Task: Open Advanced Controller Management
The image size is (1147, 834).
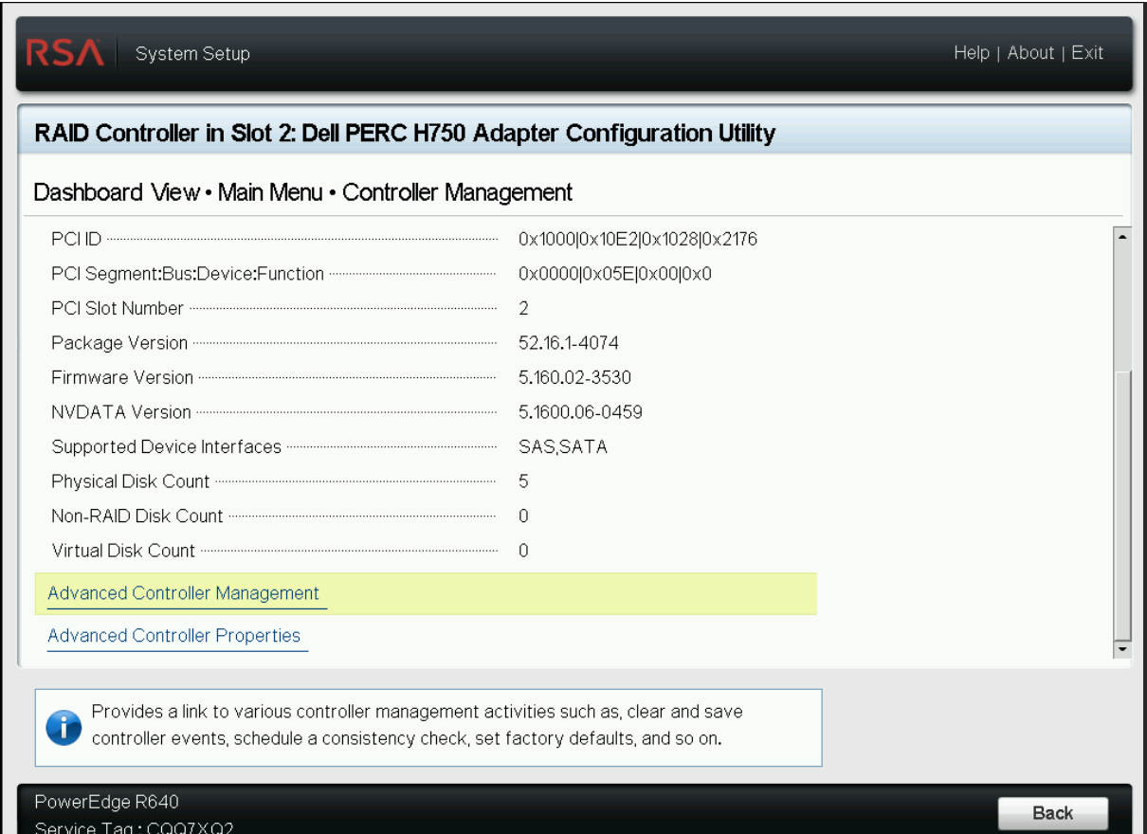Action: coord(184,593)
